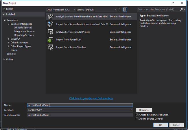Focus the Name input field

pyautogui.click(x=80, y=105)
